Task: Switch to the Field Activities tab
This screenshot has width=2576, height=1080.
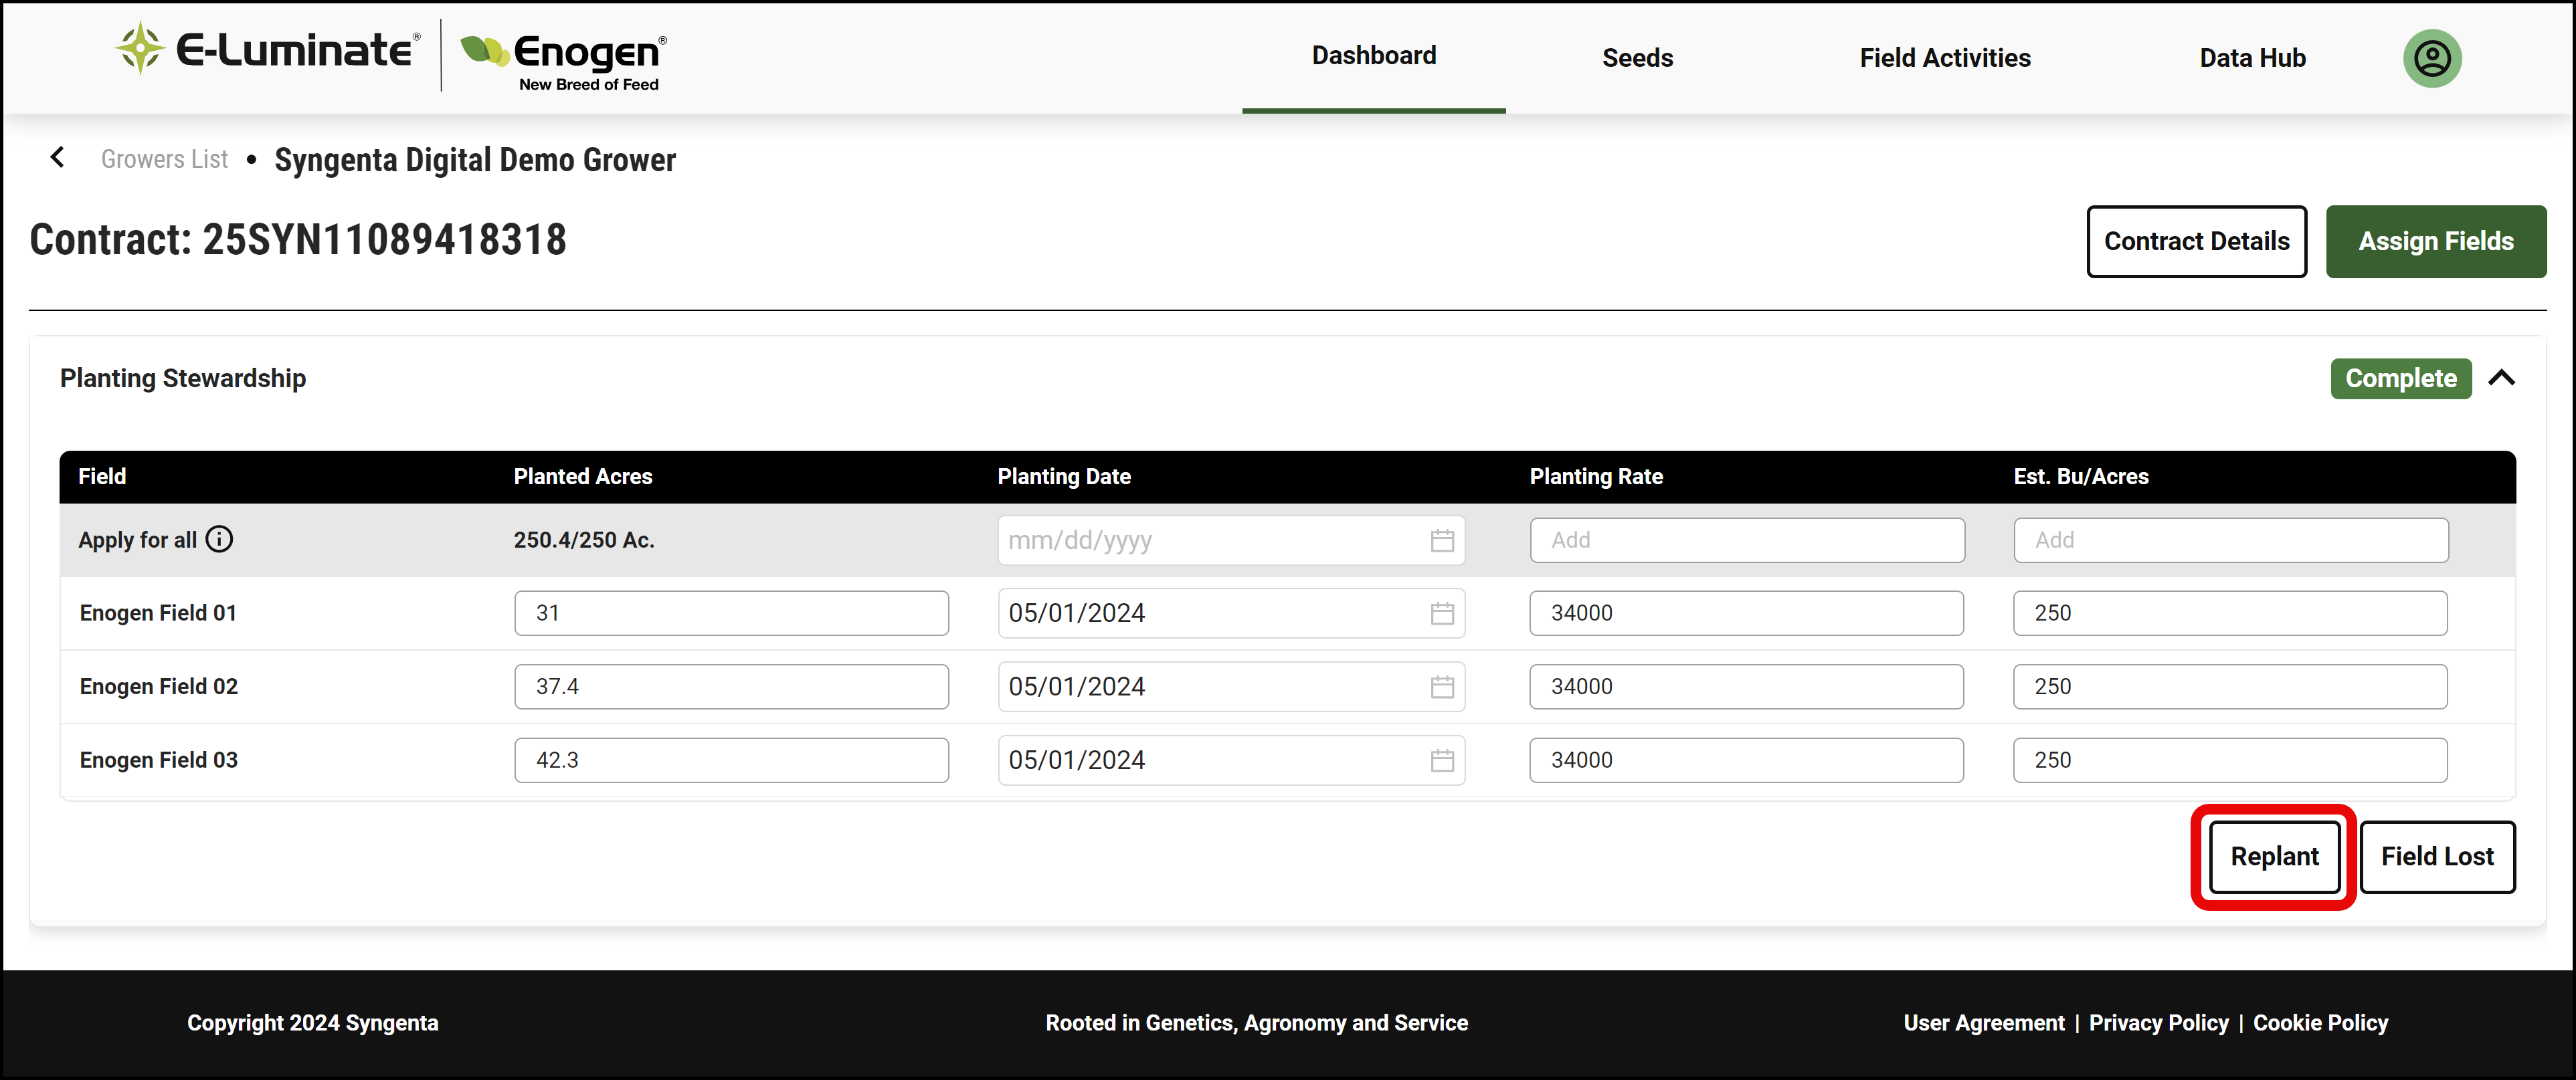Action: click(x=1944, y=58)
